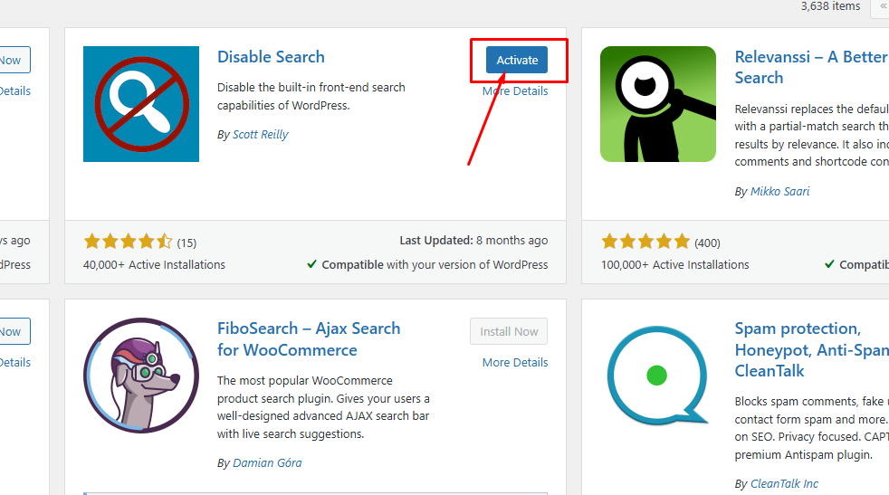Viewport: 889px width, 495px height.
Task: Click the CleanTalk speech bubble icon
Action: (657, 376)
